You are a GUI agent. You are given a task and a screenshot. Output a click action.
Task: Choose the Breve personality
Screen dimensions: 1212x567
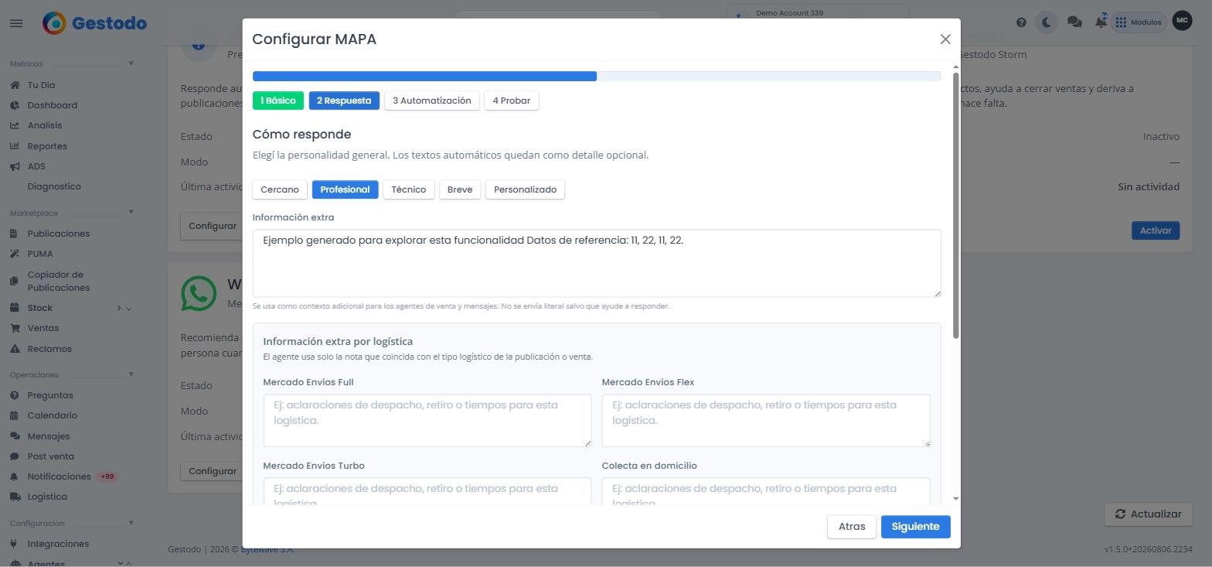click(460, 190)
